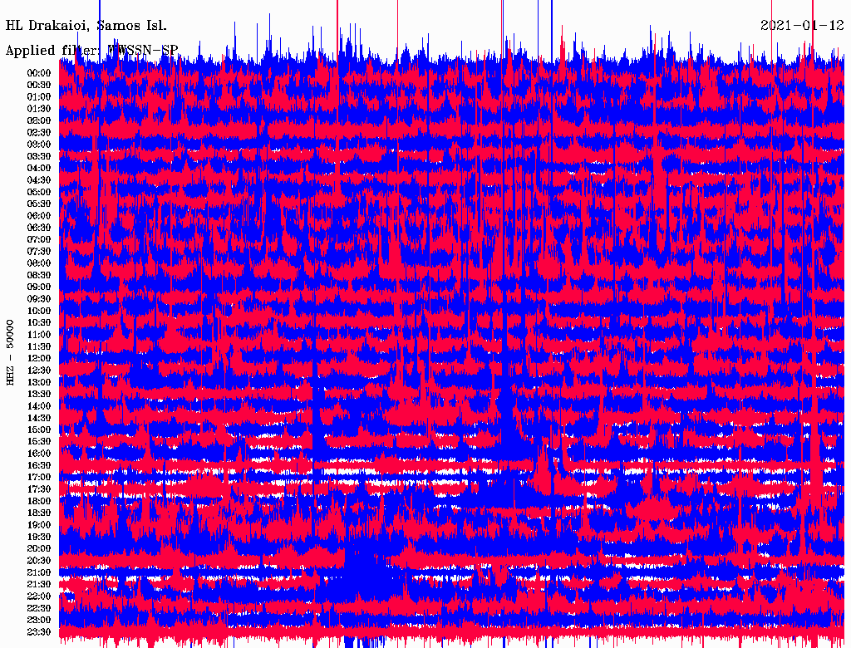Click the 14:00 time row label
Screen dimensions: 851x648
(x=39, y=406)
